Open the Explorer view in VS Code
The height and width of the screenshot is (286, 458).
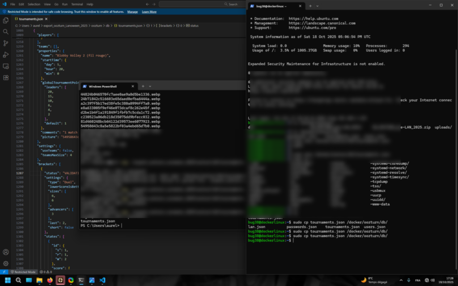[6, 20]
